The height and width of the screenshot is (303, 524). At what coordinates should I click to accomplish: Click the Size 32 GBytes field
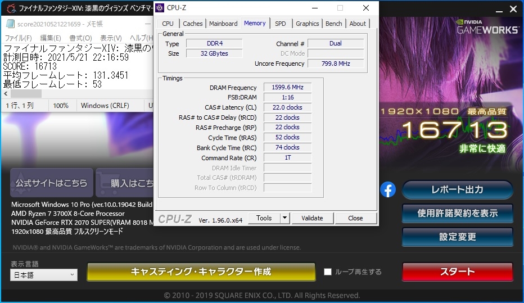pyautogui.click(x=214, y=53)
